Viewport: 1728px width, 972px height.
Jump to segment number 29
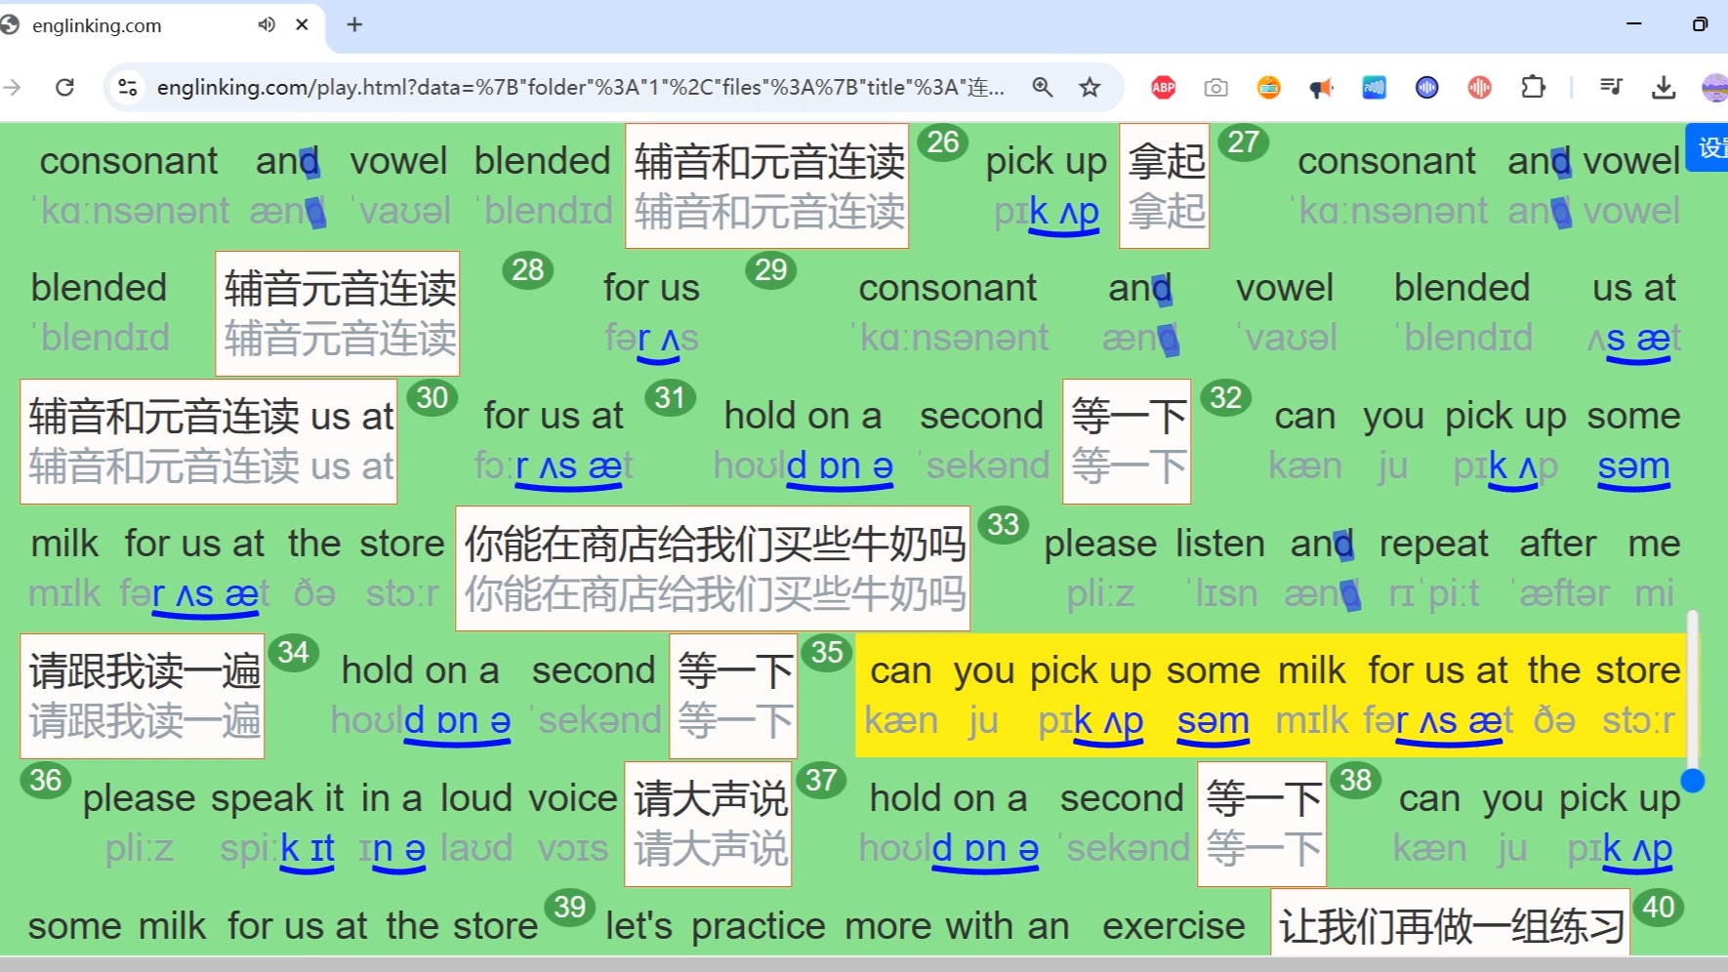[x=771, y=269]
